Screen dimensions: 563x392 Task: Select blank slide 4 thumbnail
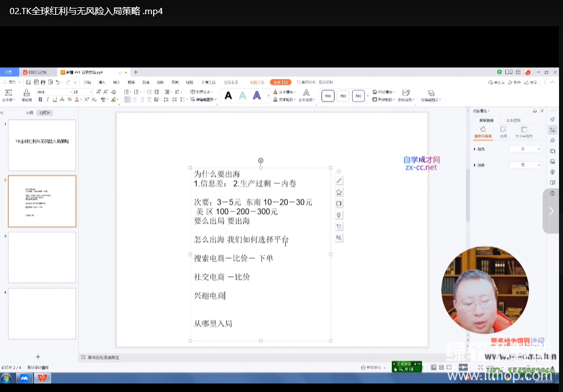[x=42, y=314]
